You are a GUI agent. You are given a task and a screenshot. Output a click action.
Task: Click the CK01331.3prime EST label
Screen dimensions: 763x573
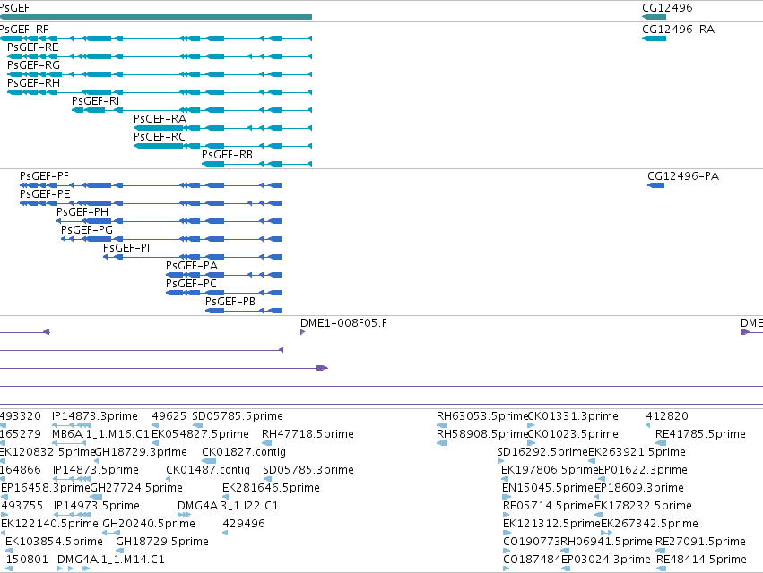(x=573, y=416)
